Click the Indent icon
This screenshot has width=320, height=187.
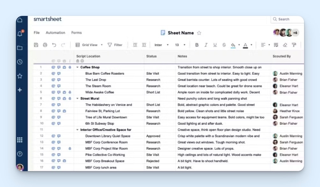click(x=144, y=45)
